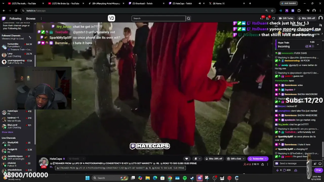324x182 pixels.
Task: Open the HateCaps streamer avatar
Action: pyautogui.click(x=44, y=162)
